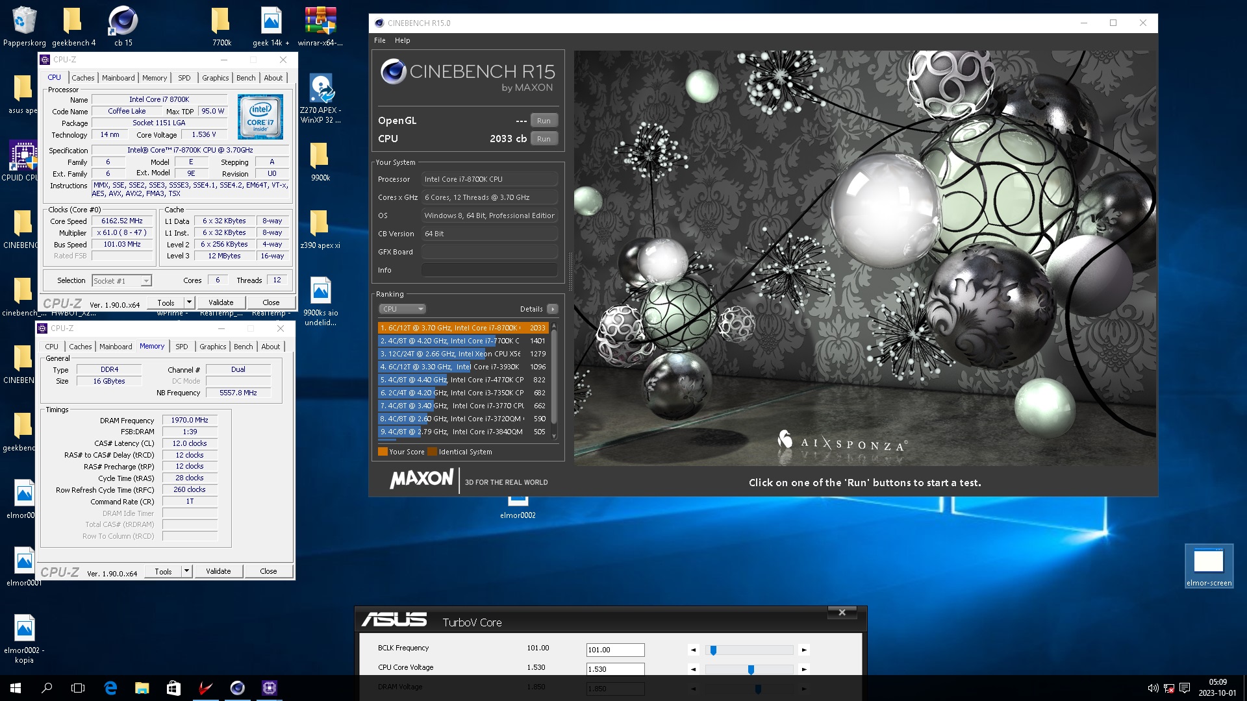Decrease BCLK Frequency with left arrow

694,650
